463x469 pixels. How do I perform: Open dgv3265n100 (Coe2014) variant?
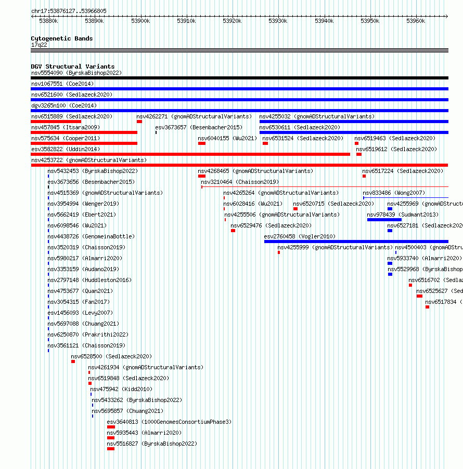[64, 105]
